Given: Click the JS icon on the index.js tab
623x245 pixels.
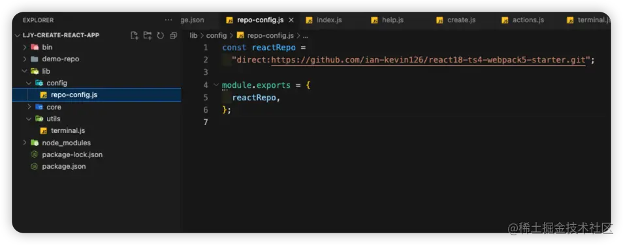Looking at the screenshot, I should [x=309, y=20].
